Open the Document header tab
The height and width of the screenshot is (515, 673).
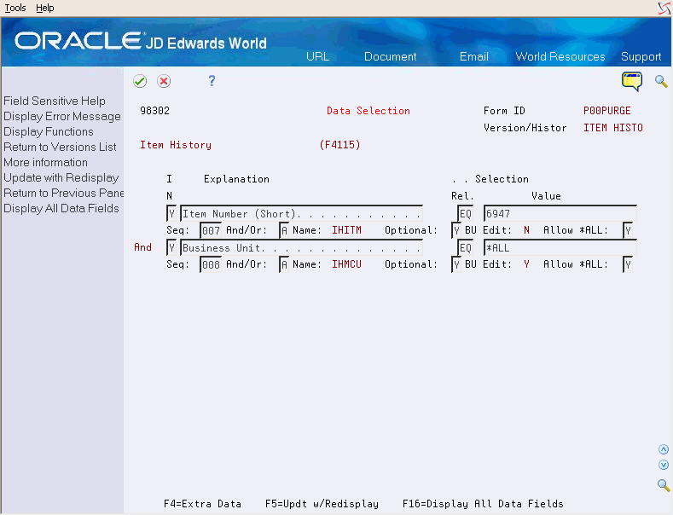point(390,56)
